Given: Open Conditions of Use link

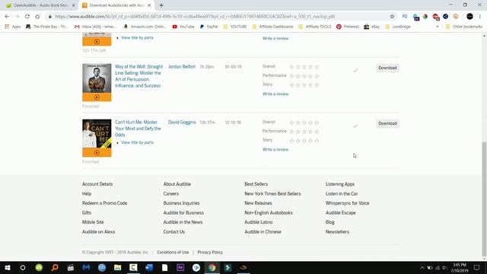Looking at the screenshot, I should [x=173, y=252].
